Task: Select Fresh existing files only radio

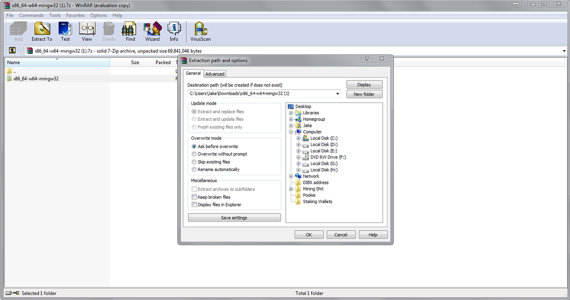Action: (194, 127)
